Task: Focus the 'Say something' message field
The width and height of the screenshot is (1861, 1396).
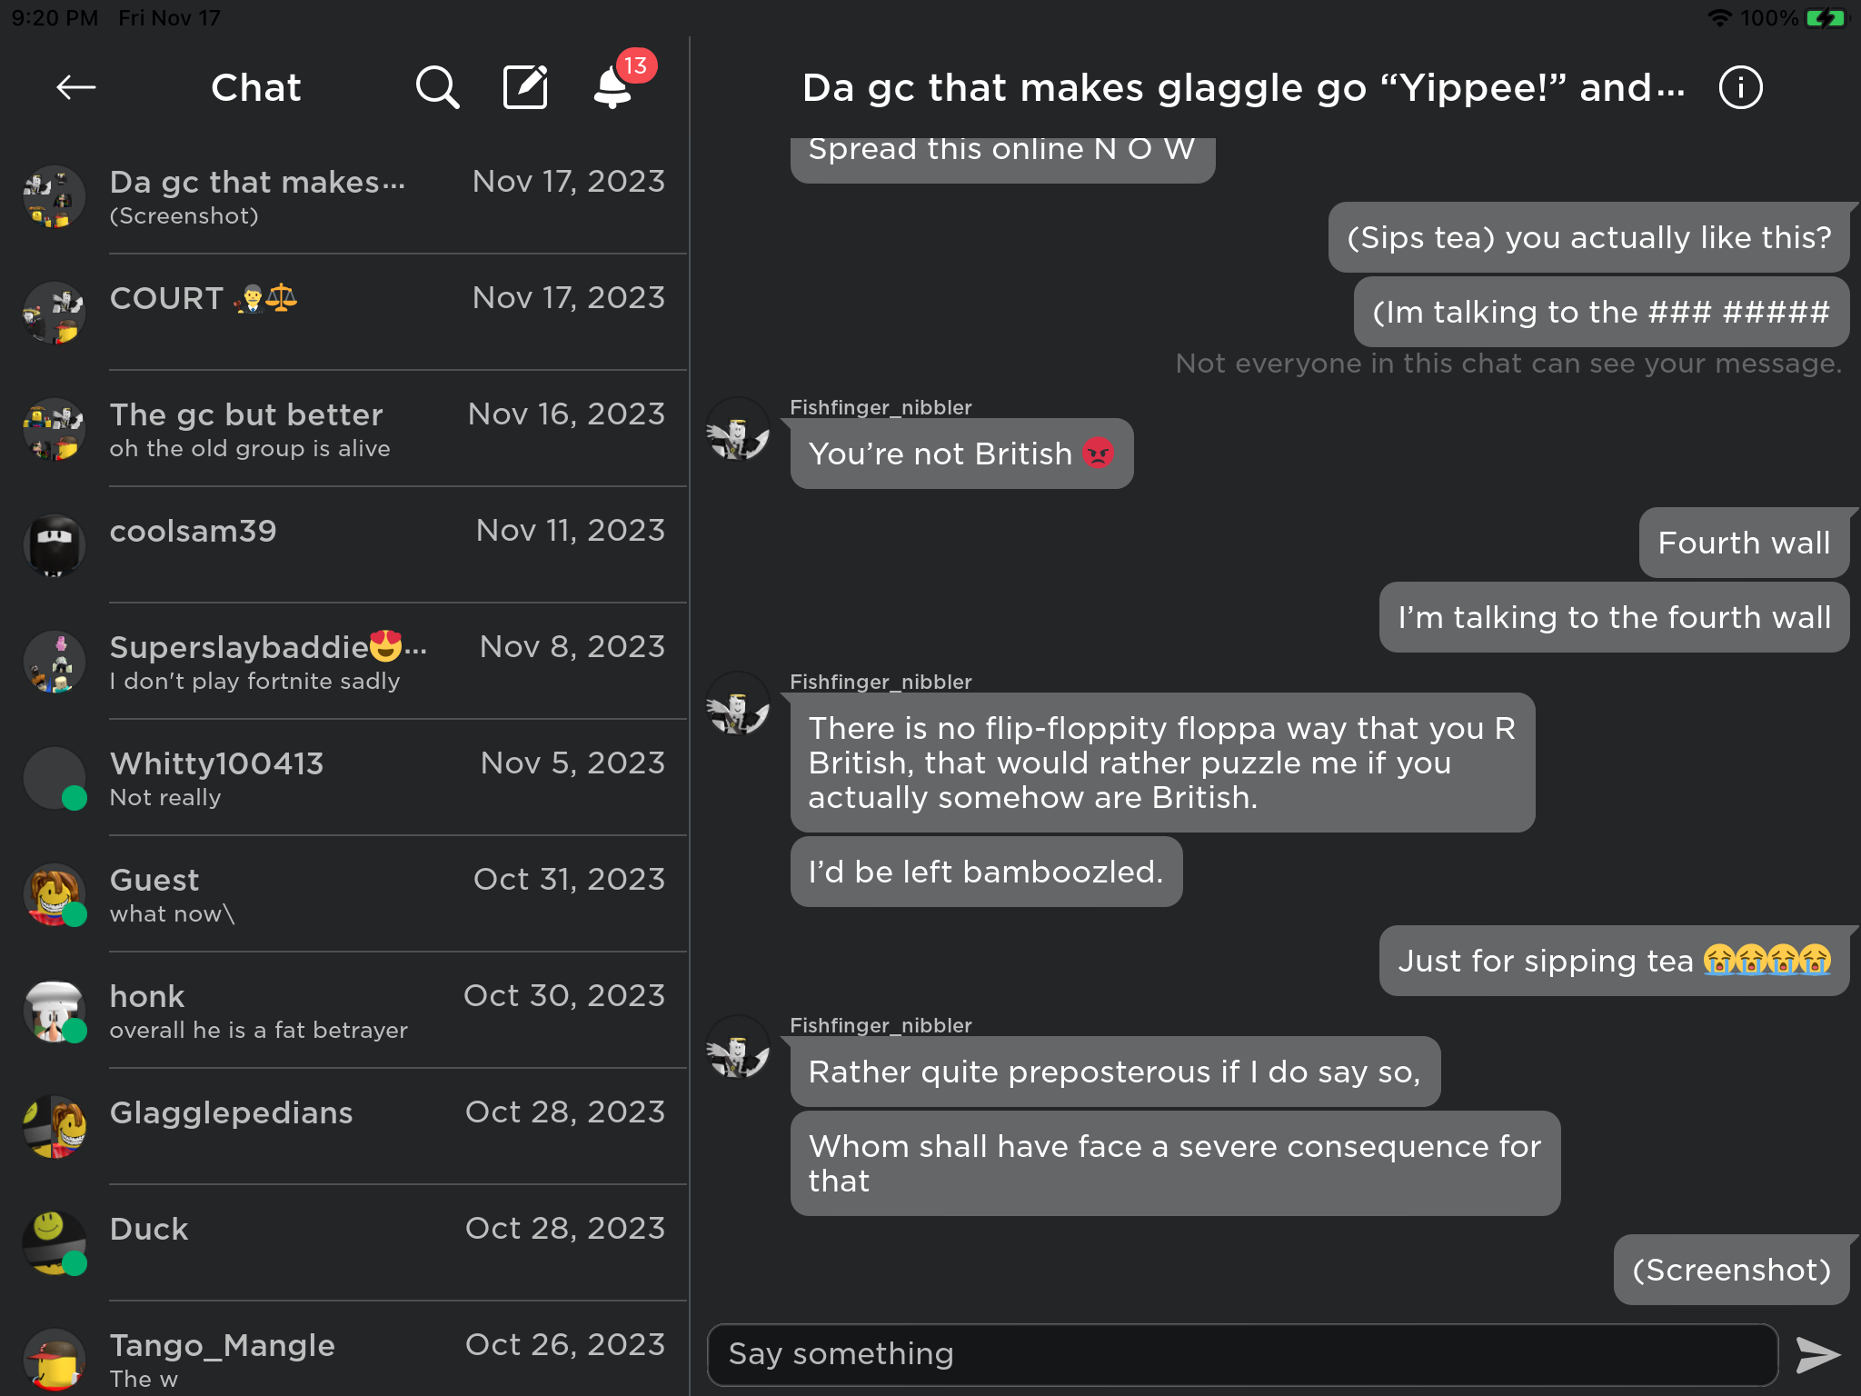Action: pos(1241,1354)
